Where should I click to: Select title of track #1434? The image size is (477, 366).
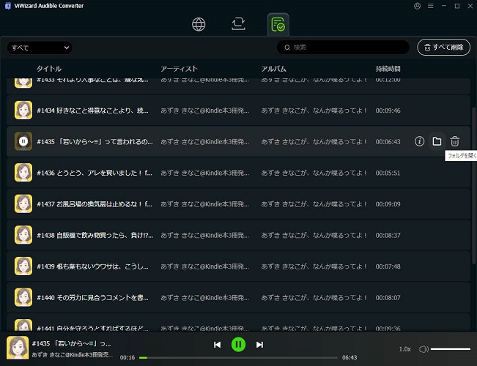[x=93, y=111]
